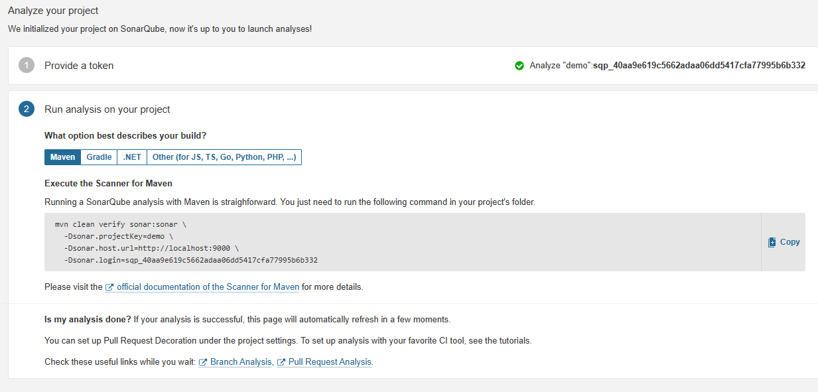The image size is (818, 392).
Task: Click the Is my analysis done? text
Action: pos(88,319)
